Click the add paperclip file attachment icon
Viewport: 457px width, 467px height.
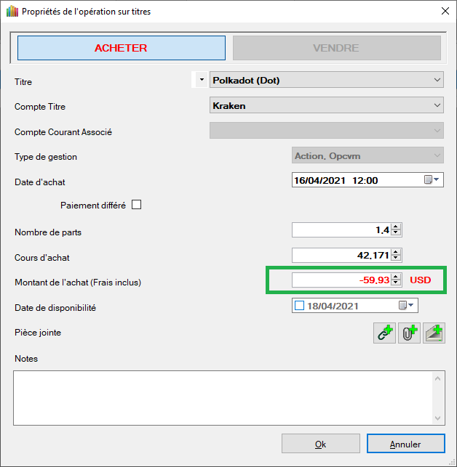[409, 333]
